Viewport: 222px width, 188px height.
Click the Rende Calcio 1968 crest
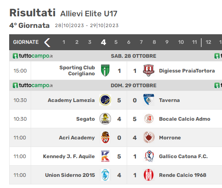[149, 175]
